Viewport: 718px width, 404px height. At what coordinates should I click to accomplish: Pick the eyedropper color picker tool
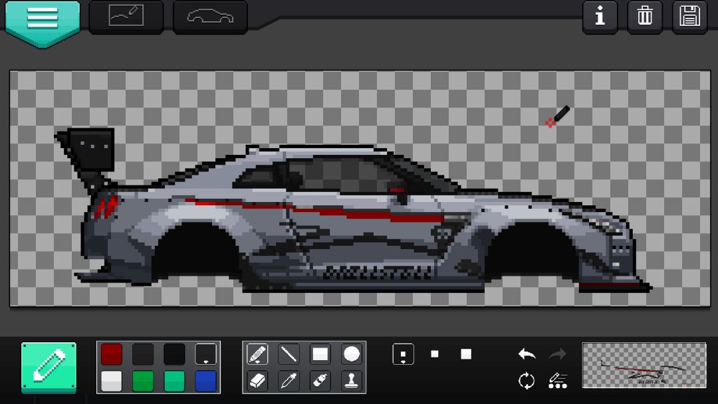289,381
